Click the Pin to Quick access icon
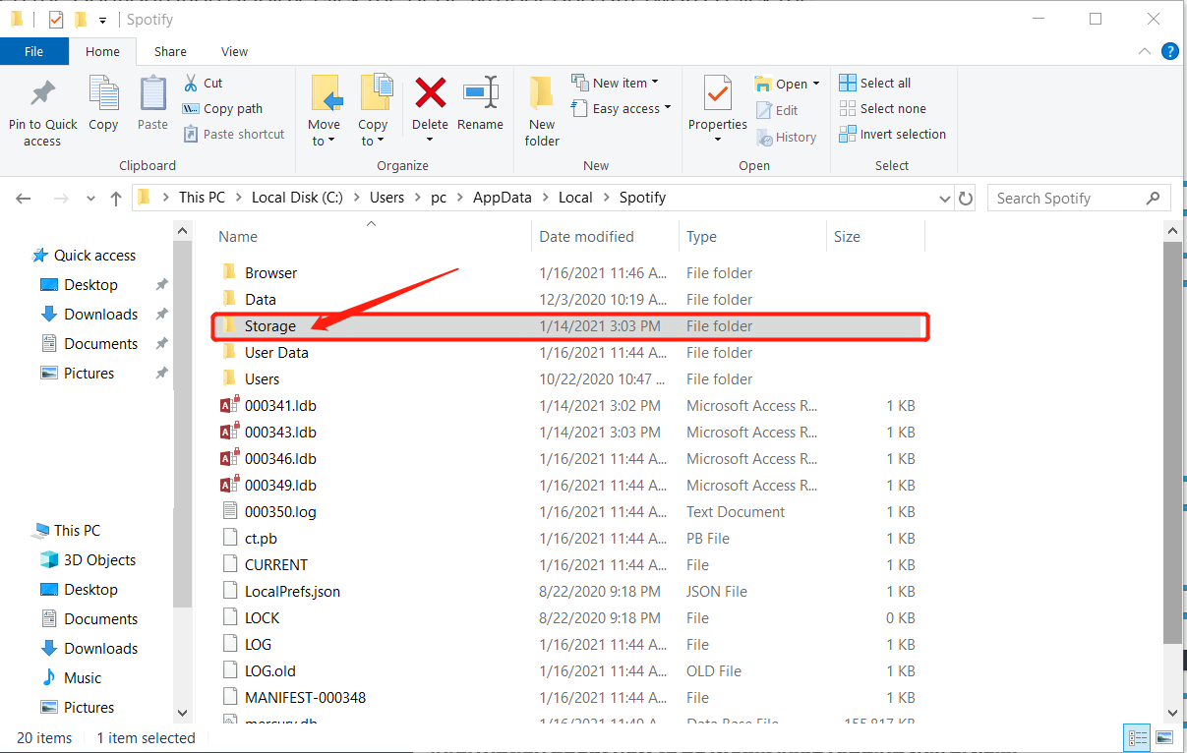The image size is (1187, 753). pyautogui.click(x=42, y=94)
